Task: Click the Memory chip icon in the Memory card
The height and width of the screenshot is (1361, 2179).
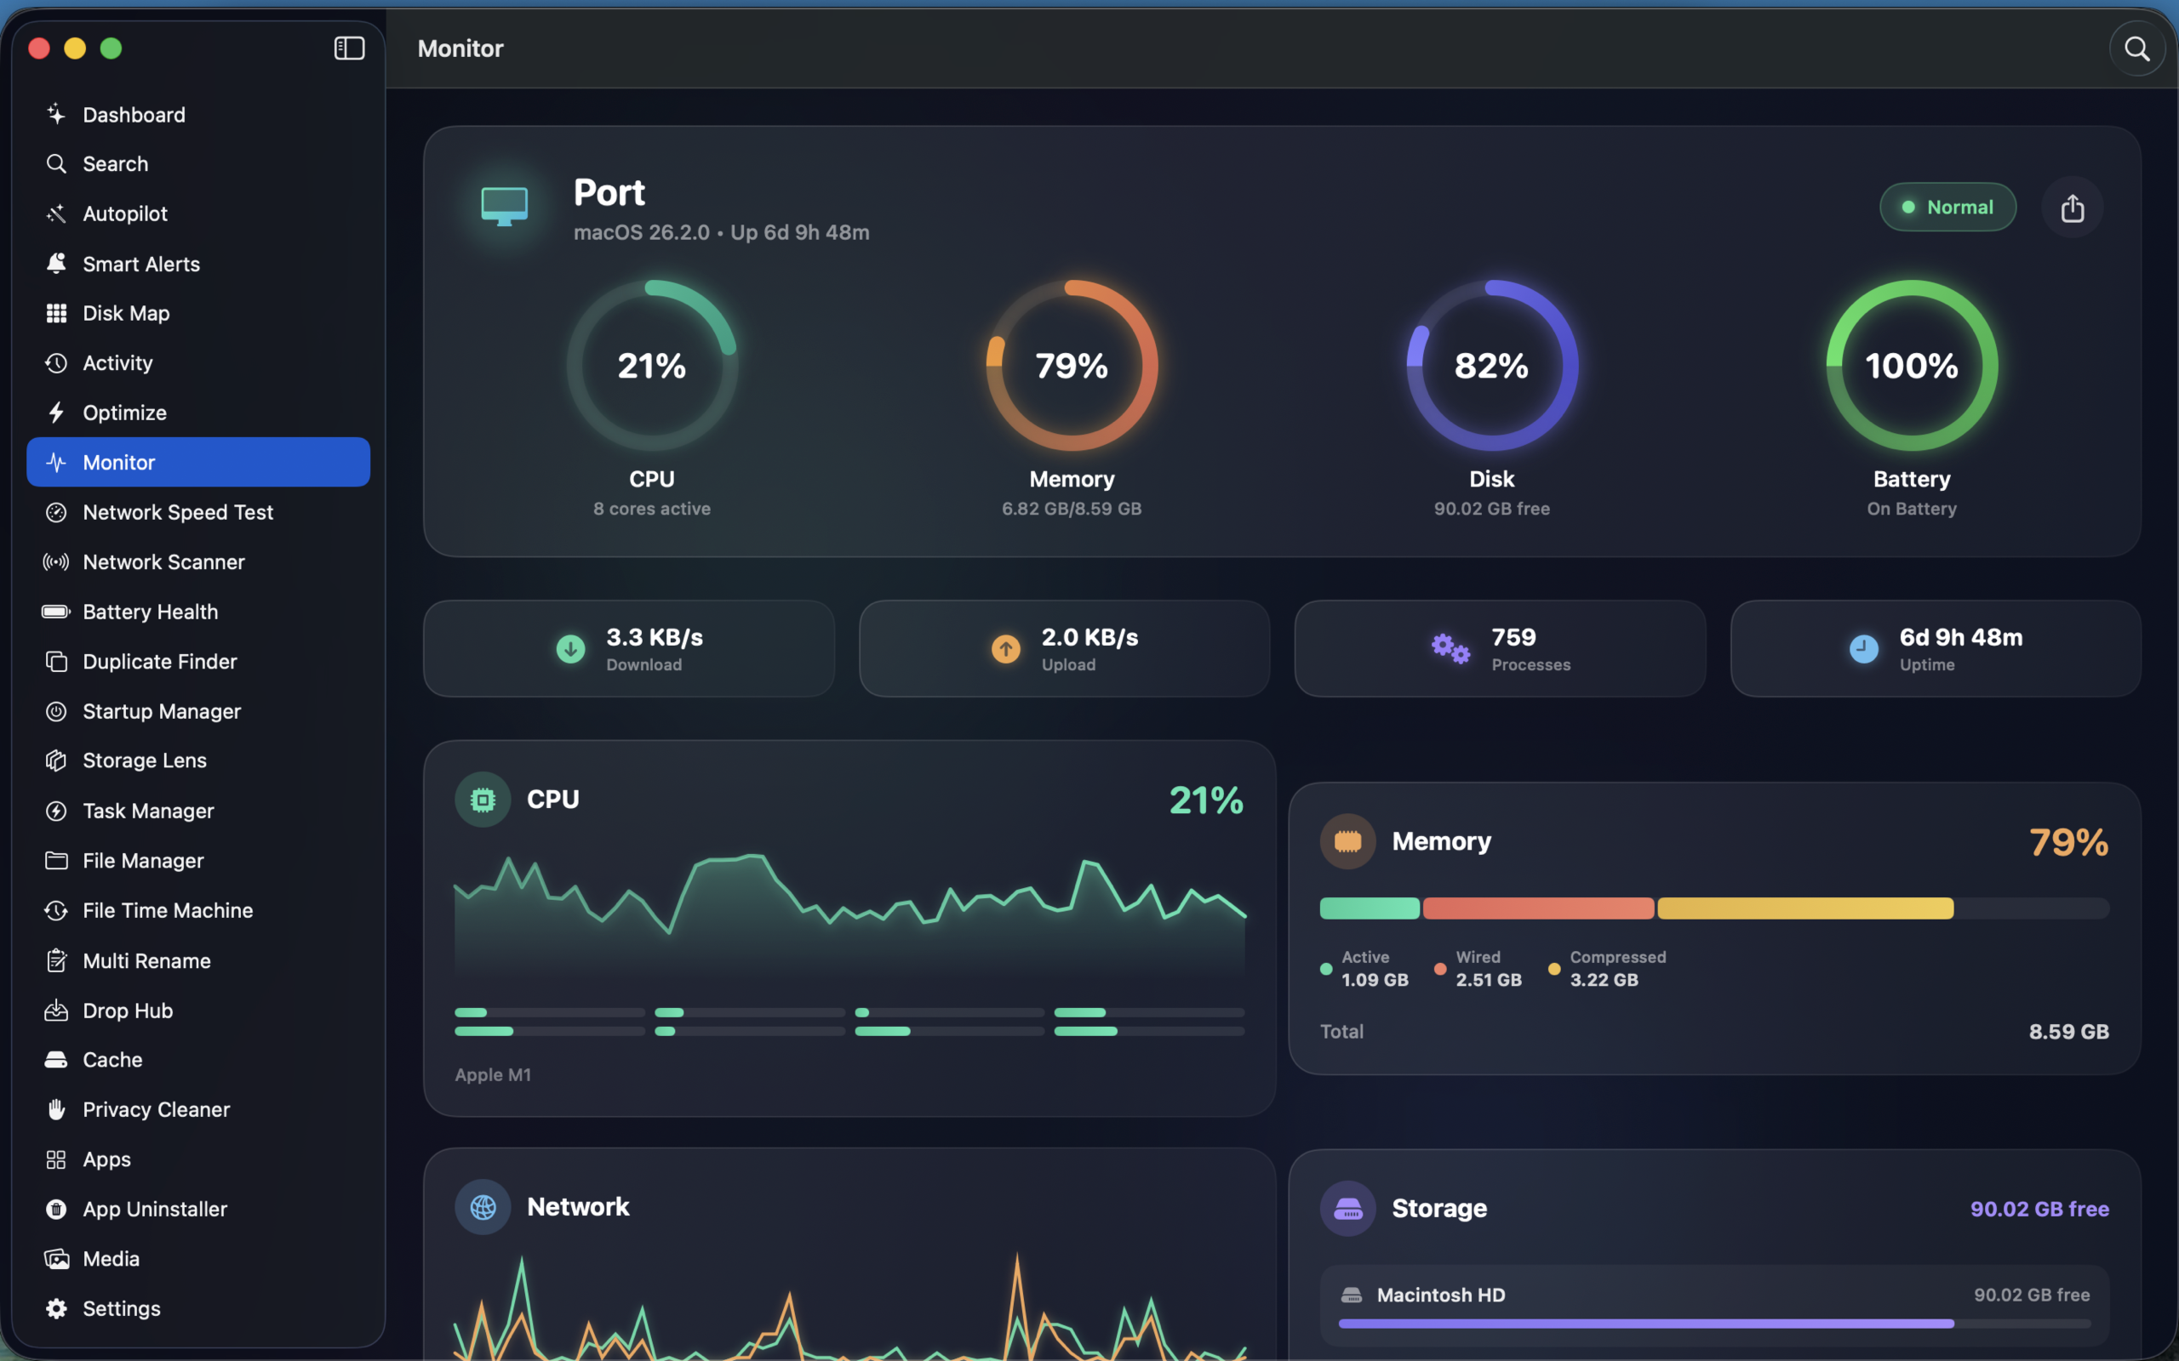Action: click(x=1347, y=840)
